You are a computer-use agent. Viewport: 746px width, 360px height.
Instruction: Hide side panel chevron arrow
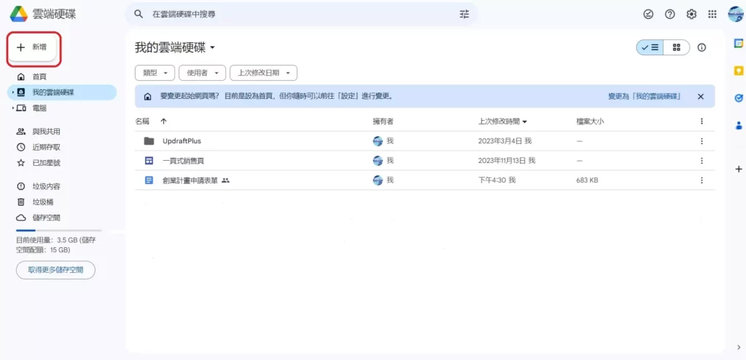click(x=739, y=347)
